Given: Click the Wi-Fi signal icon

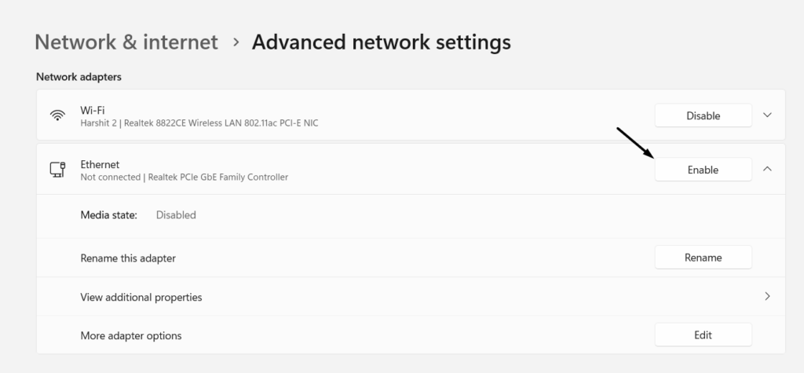Looking at the screenshot, I should [57, 115].
